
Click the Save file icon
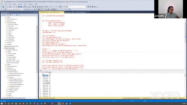pos(19,7)
